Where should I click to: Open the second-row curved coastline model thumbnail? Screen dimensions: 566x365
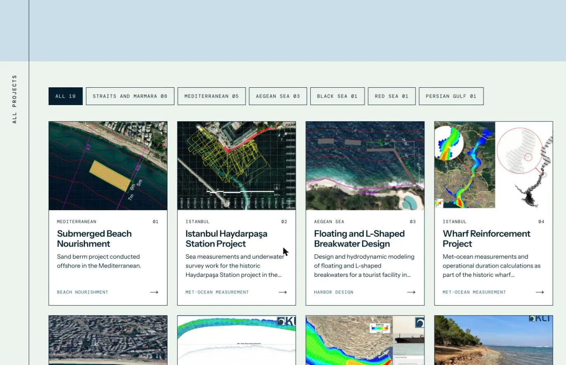tap(236, 340)
